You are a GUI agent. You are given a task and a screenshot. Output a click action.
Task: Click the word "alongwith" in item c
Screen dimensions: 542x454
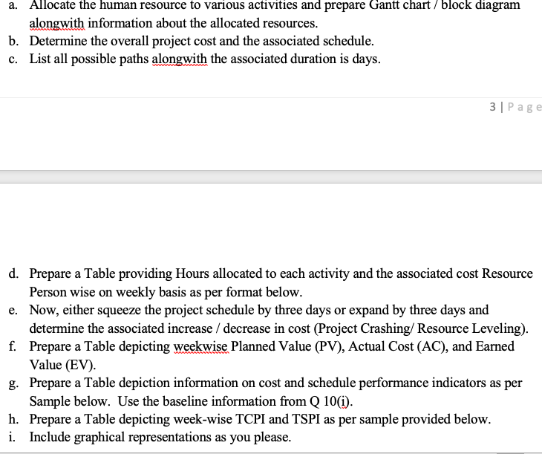click(180, 59)
